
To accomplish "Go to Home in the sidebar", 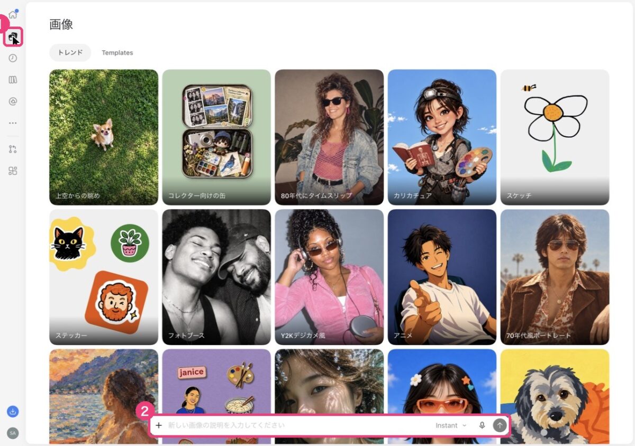I will point(13,15).
